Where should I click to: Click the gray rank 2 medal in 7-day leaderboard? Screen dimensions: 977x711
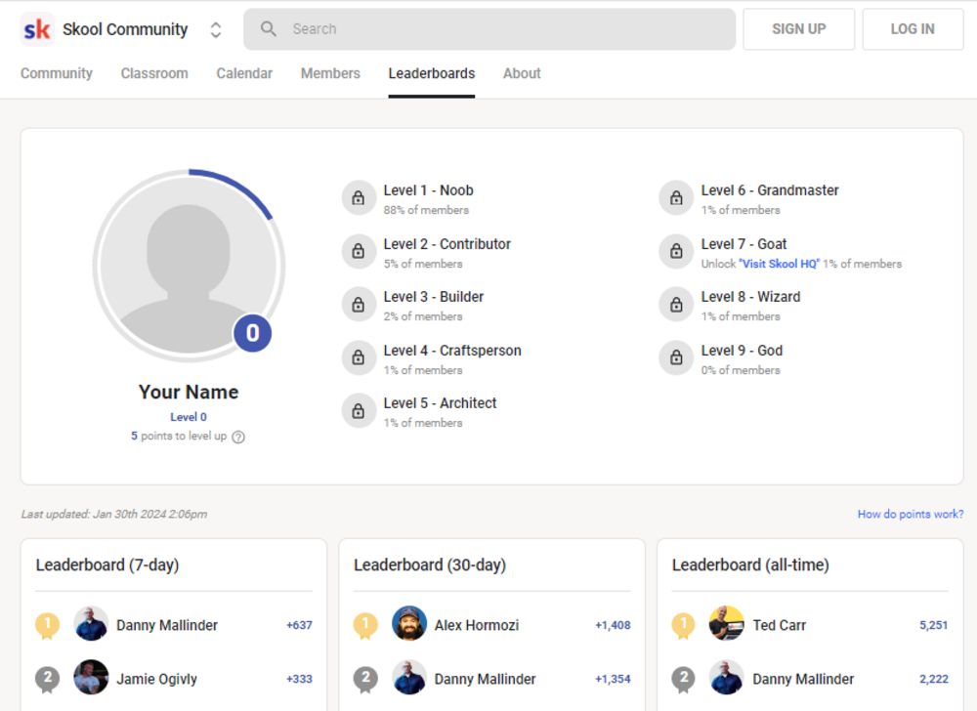[x=47, y=679]
